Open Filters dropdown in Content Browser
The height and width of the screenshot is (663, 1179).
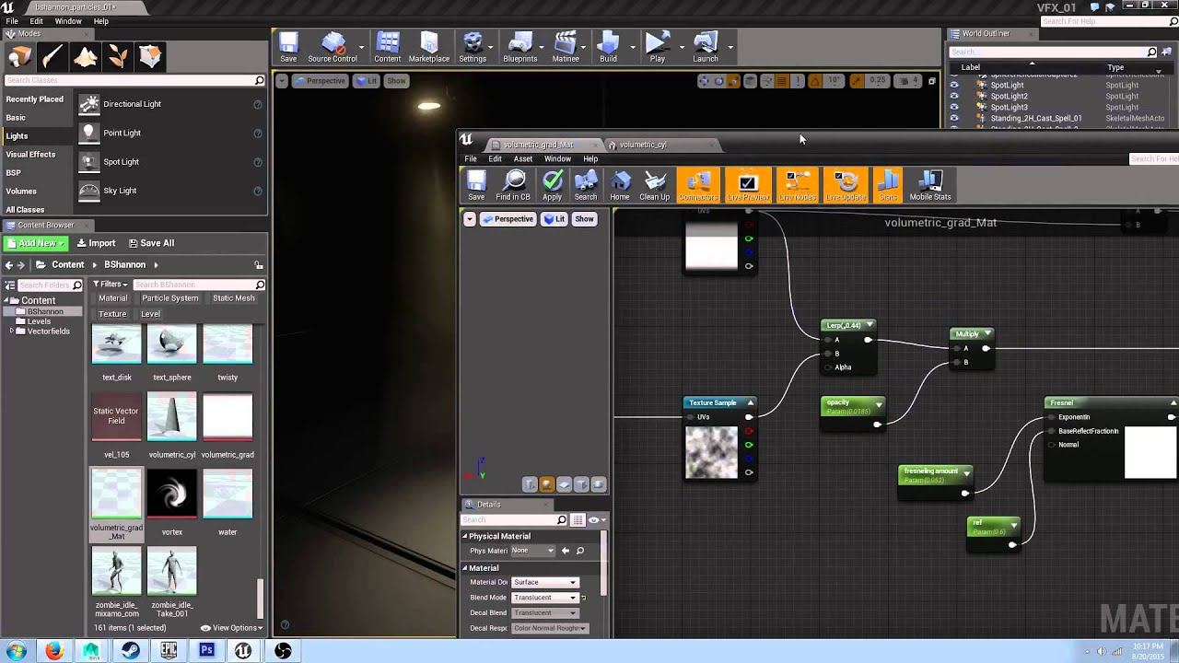111,285
